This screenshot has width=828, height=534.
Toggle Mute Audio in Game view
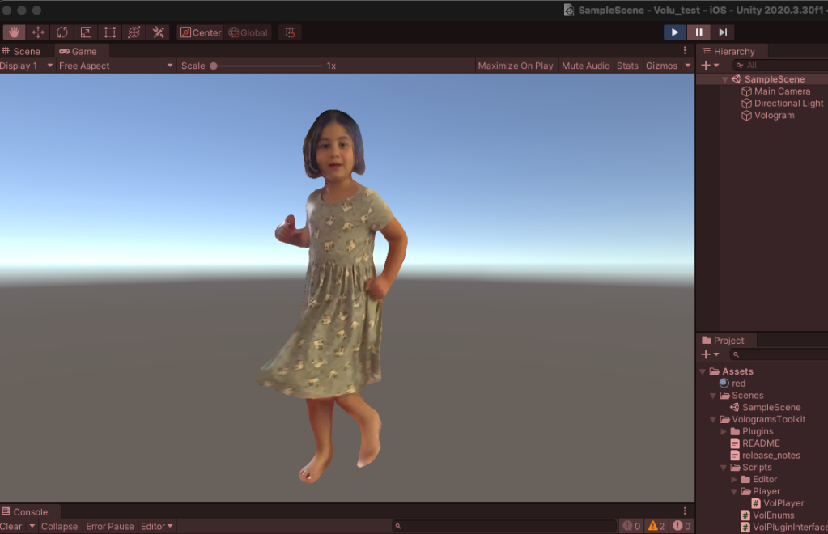(x=585, y=66)
